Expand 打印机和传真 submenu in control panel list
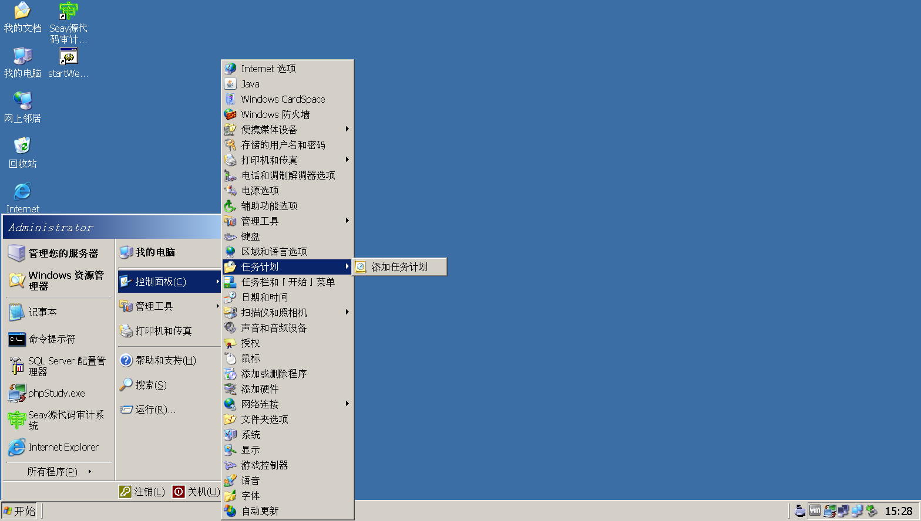This screenshot has width=921, height=521. point(288,160)
